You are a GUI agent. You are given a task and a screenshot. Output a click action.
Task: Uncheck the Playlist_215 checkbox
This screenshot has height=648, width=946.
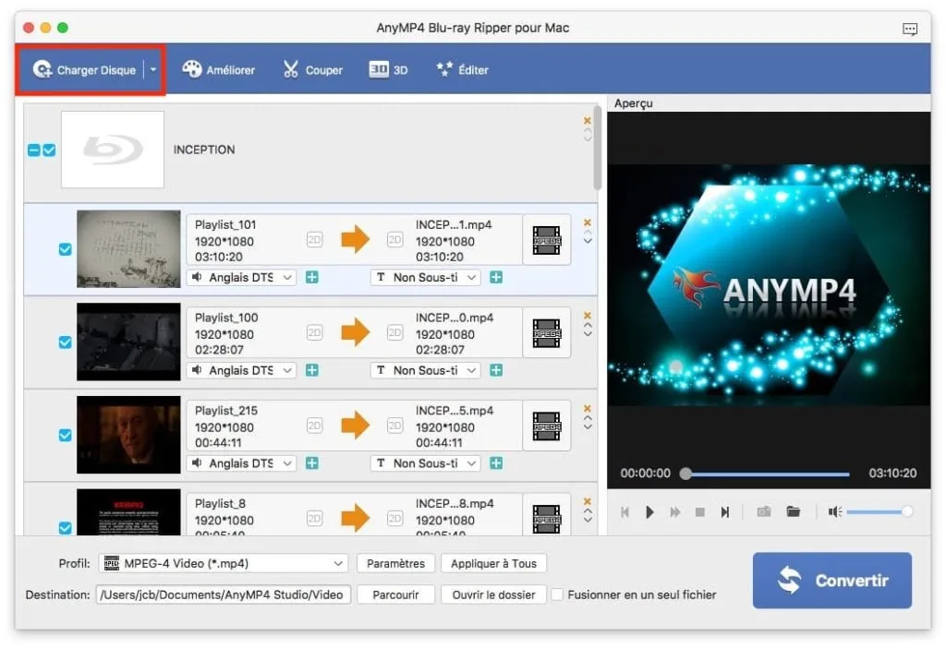(66, 435)
